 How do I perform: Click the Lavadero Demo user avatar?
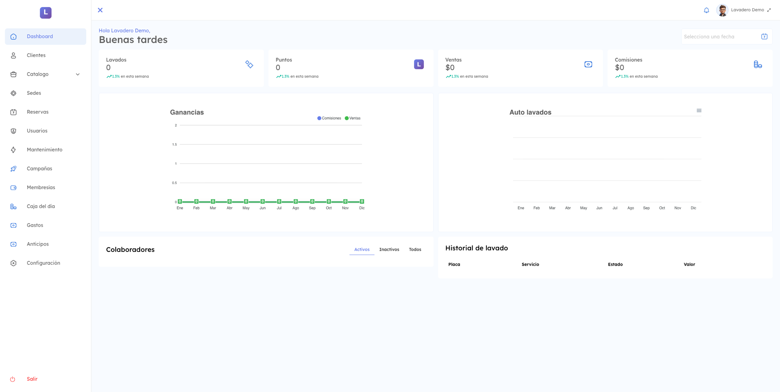point(722,10)
